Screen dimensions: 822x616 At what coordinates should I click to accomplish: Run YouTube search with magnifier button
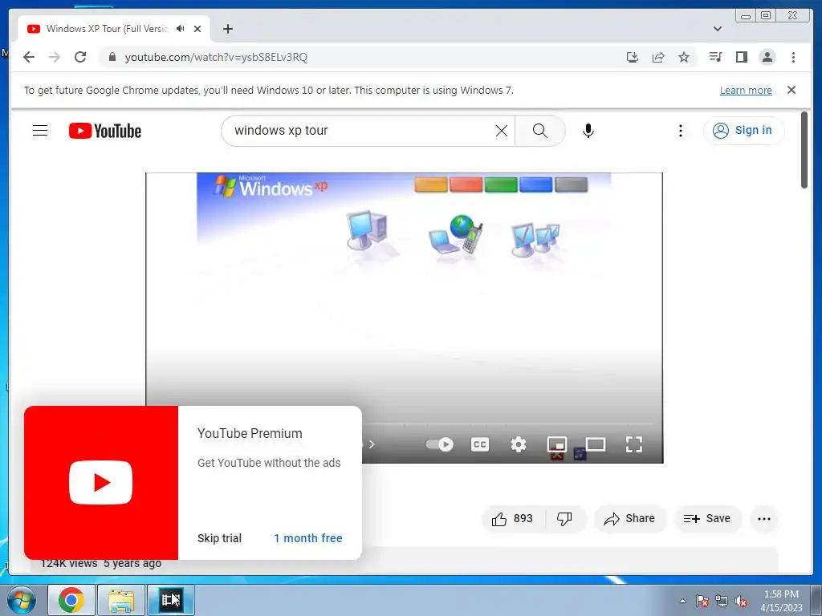pyautogui.click(x=540, y=131)
